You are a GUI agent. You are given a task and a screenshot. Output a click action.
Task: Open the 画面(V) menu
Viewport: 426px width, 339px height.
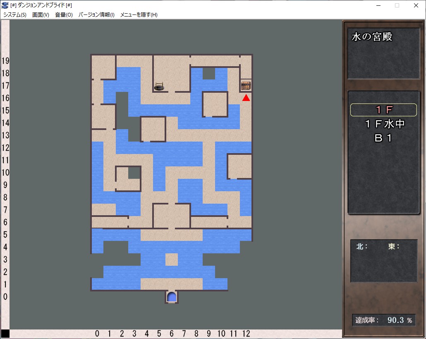(41, 14)
